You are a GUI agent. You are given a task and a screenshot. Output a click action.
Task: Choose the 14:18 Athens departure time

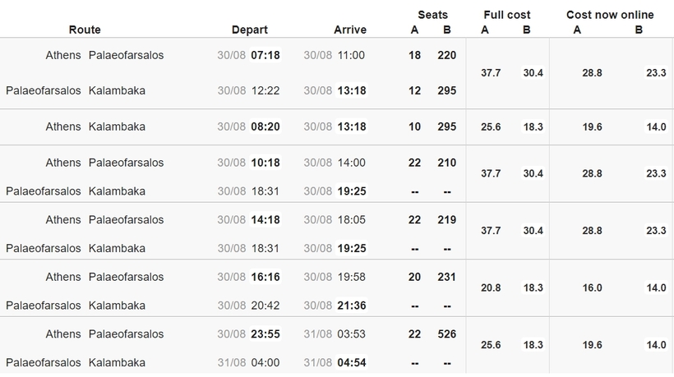coord(265,220)
